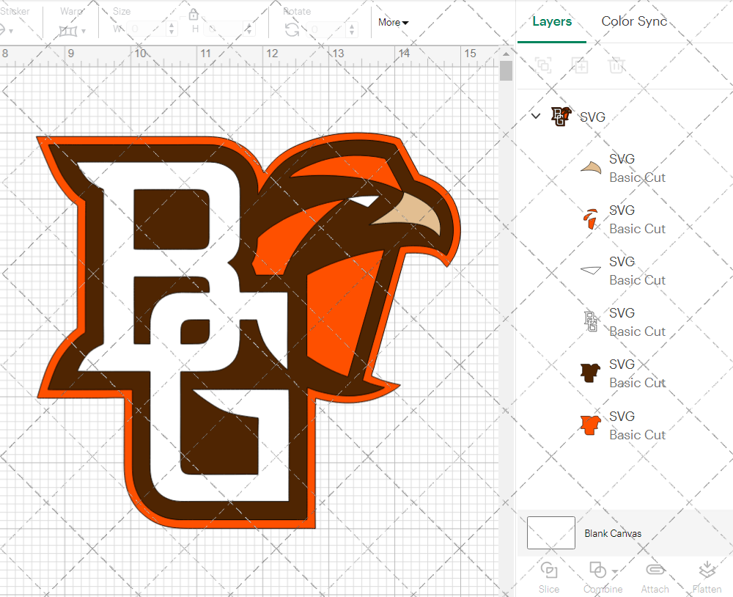The height and width of the screenshot is (597, 733).
Task: Group layers using the group icon
Action: pyautogui.click(x=543, y=65)
